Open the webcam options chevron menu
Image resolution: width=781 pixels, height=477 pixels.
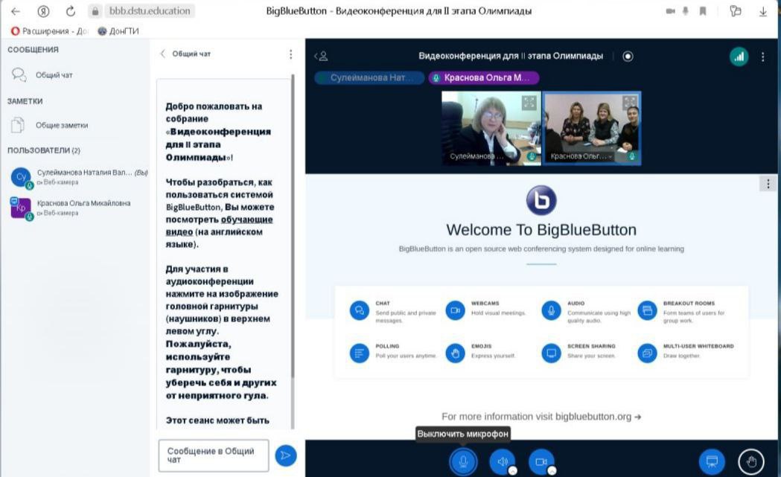pos(552,470)
